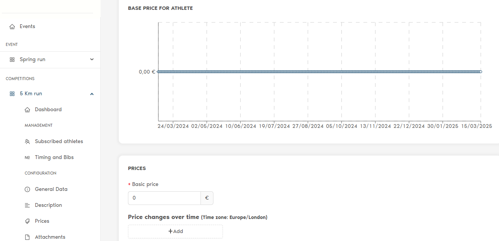Viewport: 499px width, 241px height.
Task: Click the Basic price input field
Action: pos(164,198)
